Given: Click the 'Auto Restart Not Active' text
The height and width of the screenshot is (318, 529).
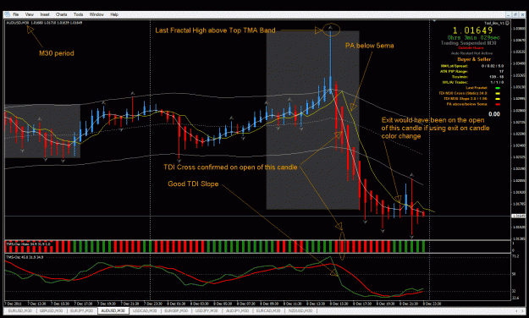Looking at the screenshot, I should tap(471, 53).
